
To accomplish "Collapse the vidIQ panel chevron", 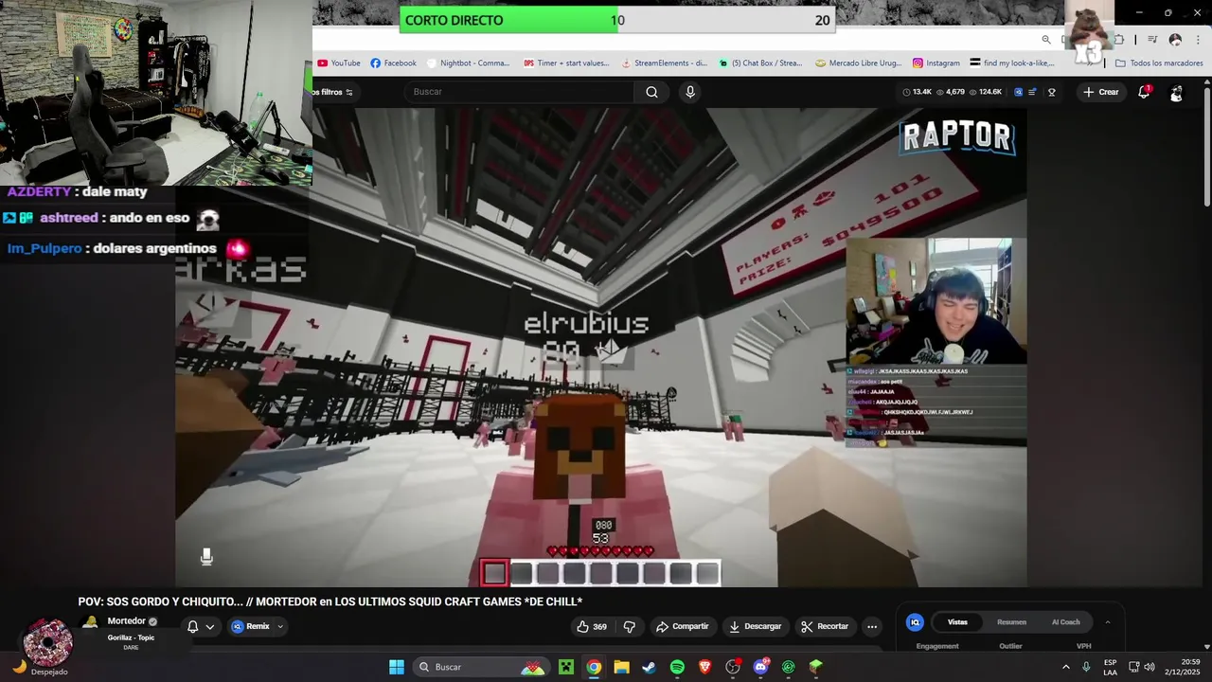I will tap(1107, 622).
